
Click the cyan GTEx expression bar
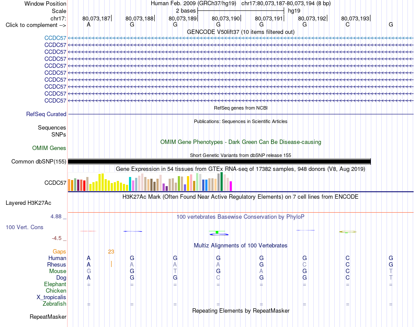[x=130, y=184]
